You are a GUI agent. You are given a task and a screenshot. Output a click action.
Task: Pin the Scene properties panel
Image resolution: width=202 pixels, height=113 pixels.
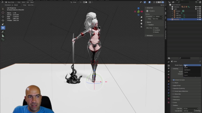tap(200, 62)
